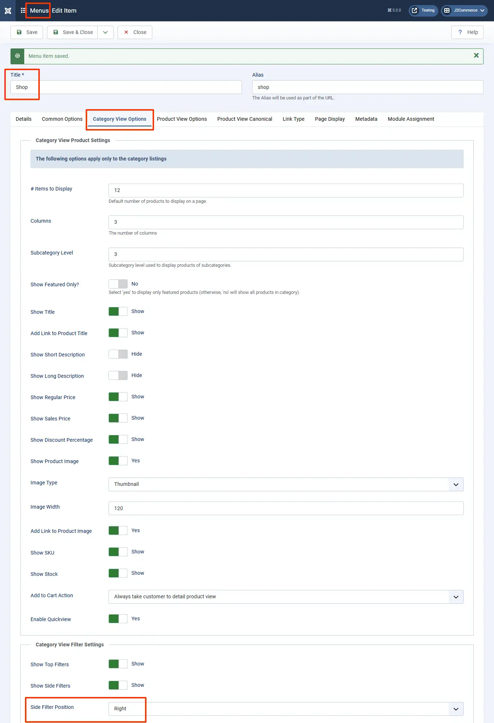Toggle the Show Featured Only switch
494x723 pixels.
pyautogui.click(x=118, y=284)
